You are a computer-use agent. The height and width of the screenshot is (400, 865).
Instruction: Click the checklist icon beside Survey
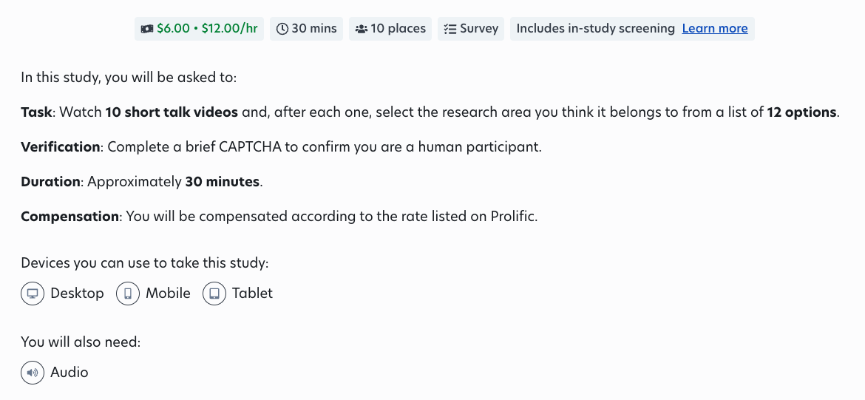click(x=450, y=29)
